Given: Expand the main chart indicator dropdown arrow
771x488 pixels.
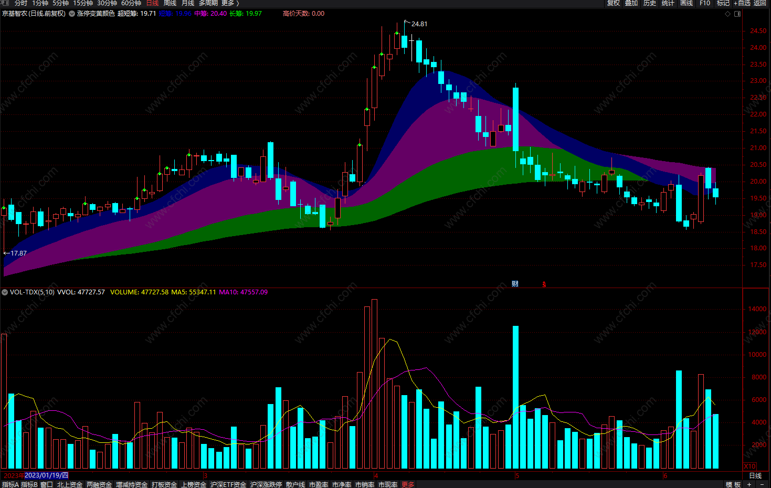Looking at the screenshot, I should (72, 14).
